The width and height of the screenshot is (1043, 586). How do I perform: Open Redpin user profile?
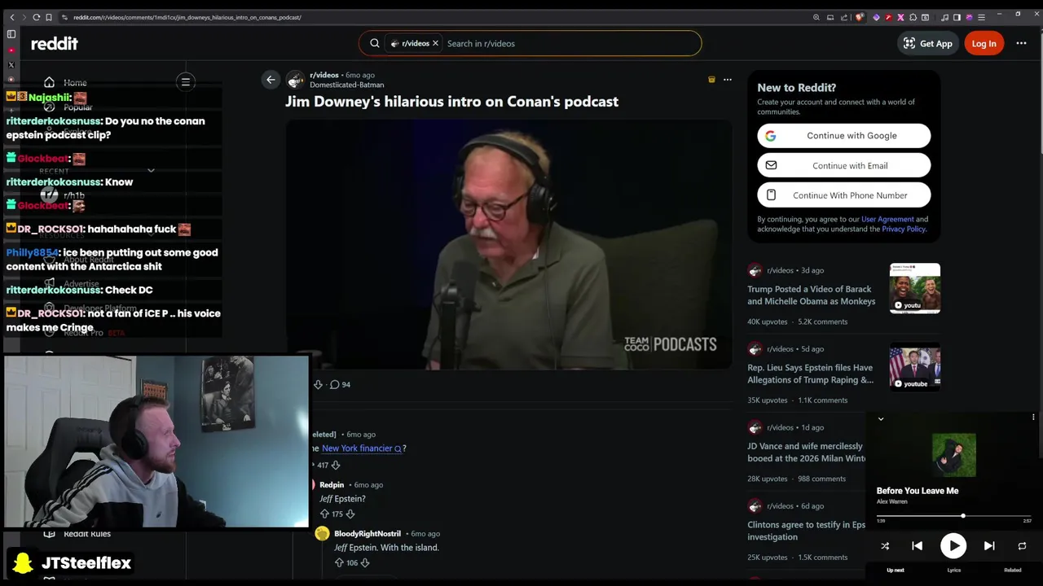click(332, 485)
